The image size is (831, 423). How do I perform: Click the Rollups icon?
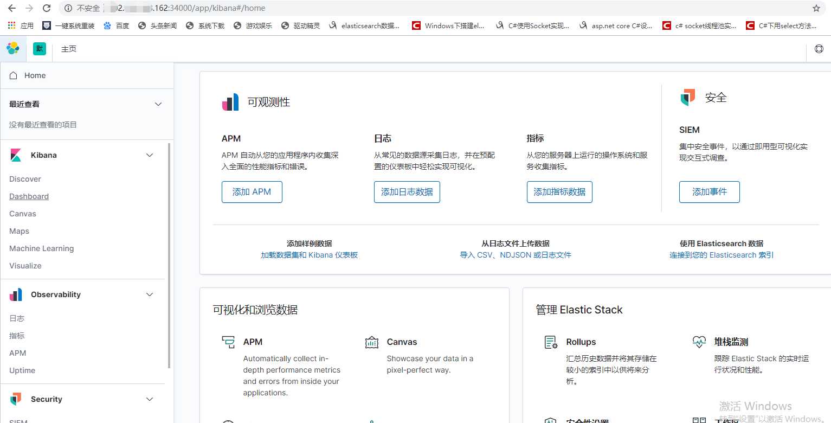(551, 342)
